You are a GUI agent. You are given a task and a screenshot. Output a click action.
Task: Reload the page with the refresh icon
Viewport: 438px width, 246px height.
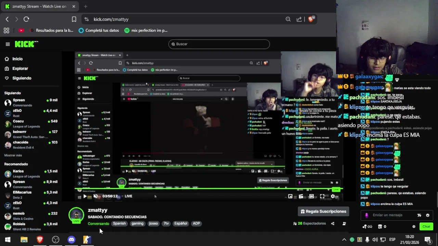[x=26, y=19]
